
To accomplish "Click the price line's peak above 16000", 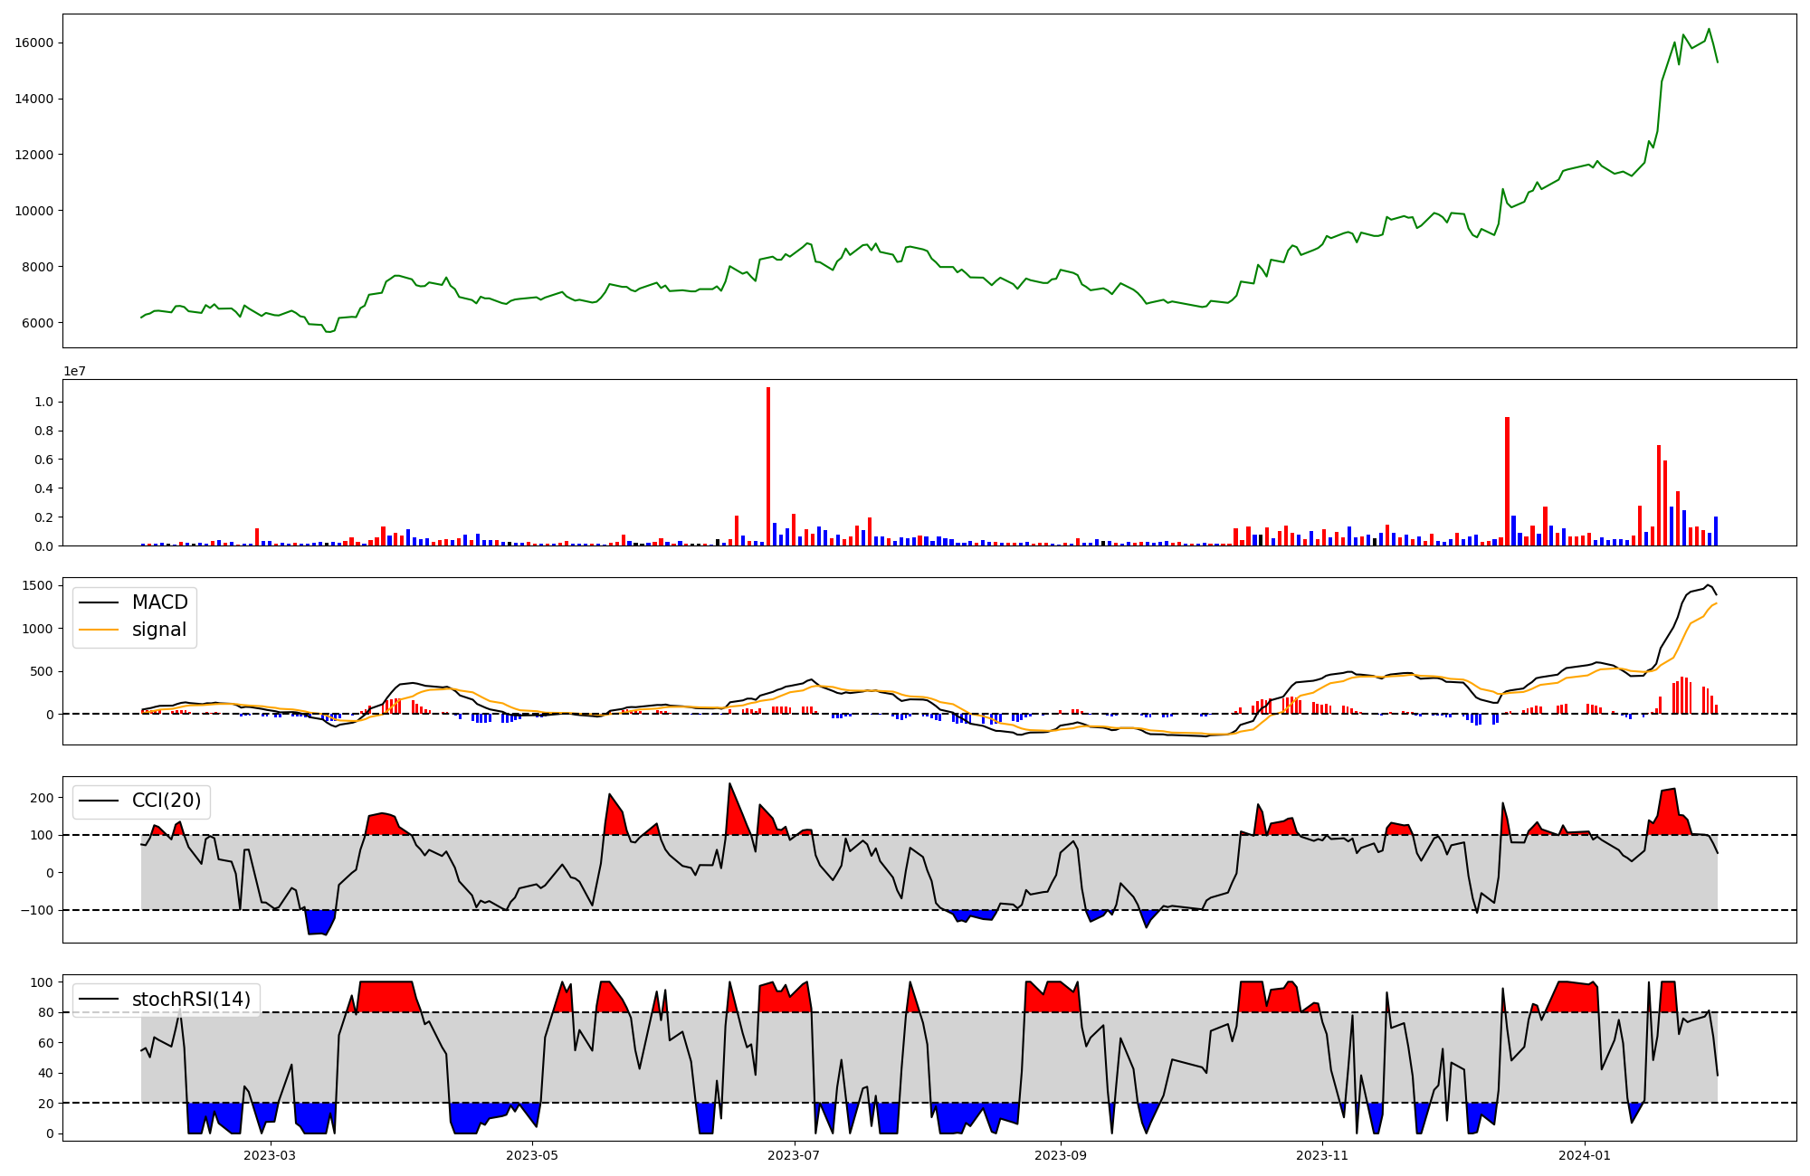I will click(1709, 29).
